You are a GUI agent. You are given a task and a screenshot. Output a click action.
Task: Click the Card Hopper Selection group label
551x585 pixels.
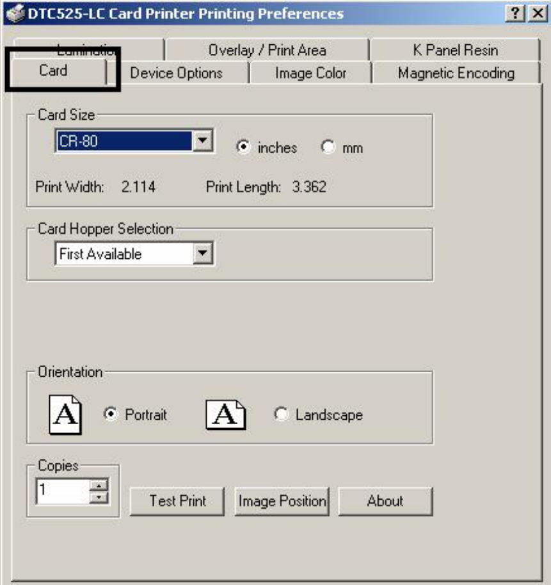(106, 229)
